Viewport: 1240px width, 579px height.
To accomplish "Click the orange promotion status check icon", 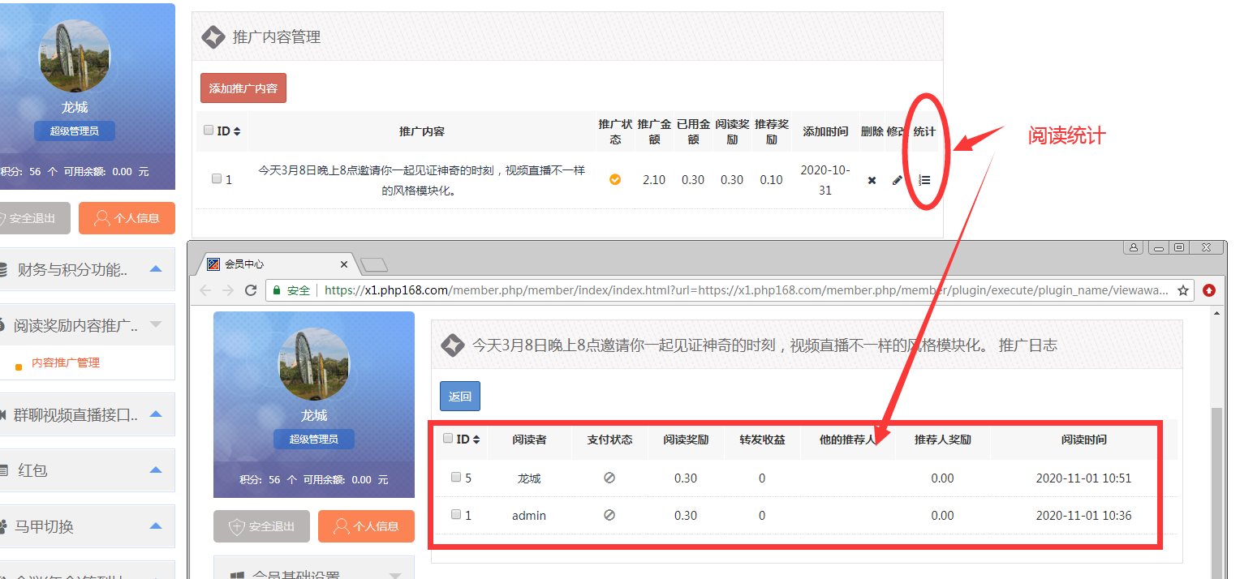I will 615,179.
